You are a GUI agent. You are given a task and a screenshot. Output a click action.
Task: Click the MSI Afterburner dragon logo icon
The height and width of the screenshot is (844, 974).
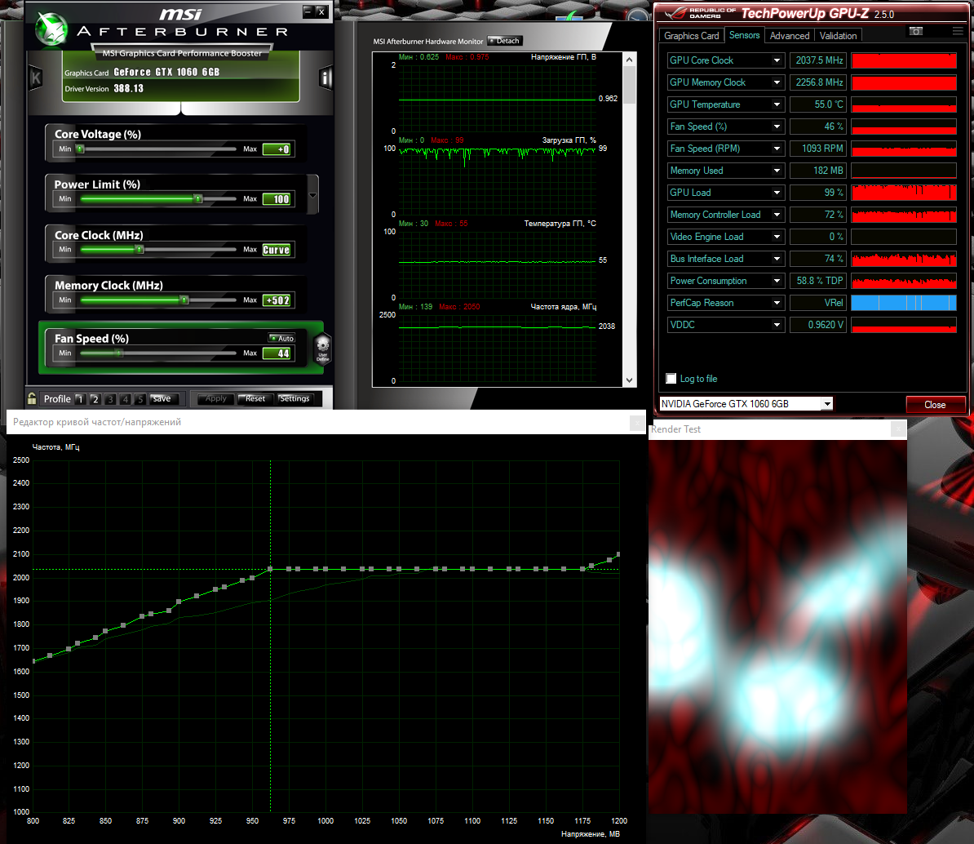point(51,29)
